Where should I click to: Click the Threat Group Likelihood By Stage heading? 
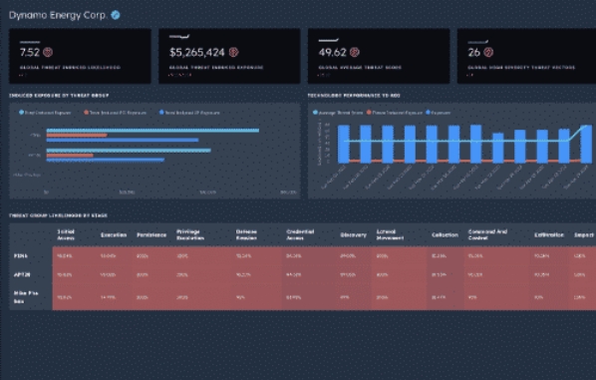[58, 215]
